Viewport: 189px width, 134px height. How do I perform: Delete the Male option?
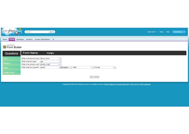coord(93,68)
